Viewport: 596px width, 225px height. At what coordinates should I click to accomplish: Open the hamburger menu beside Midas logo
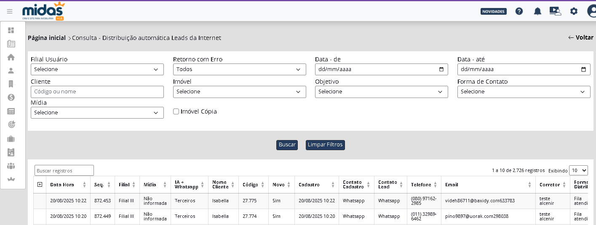10,11
